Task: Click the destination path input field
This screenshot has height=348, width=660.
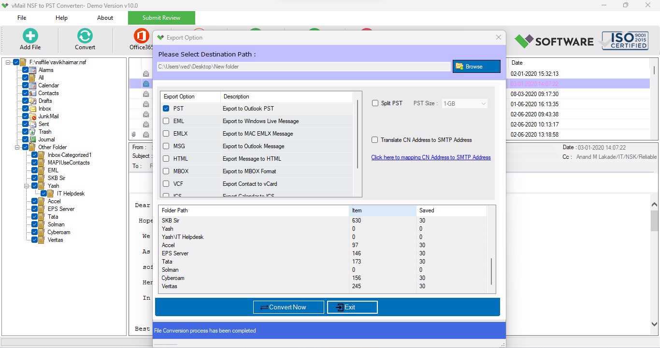Action: [x=304, y=67]
